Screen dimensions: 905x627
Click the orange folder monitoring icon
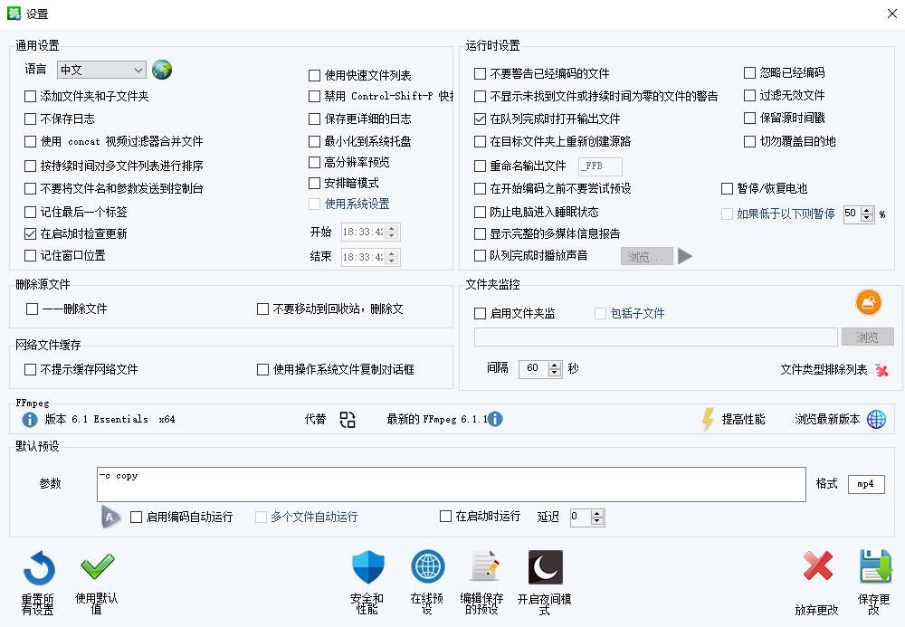[868, 302]
